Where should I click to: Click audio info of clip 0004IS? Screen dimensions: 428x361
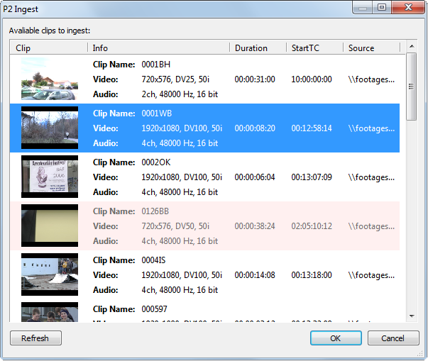point(180,290)
